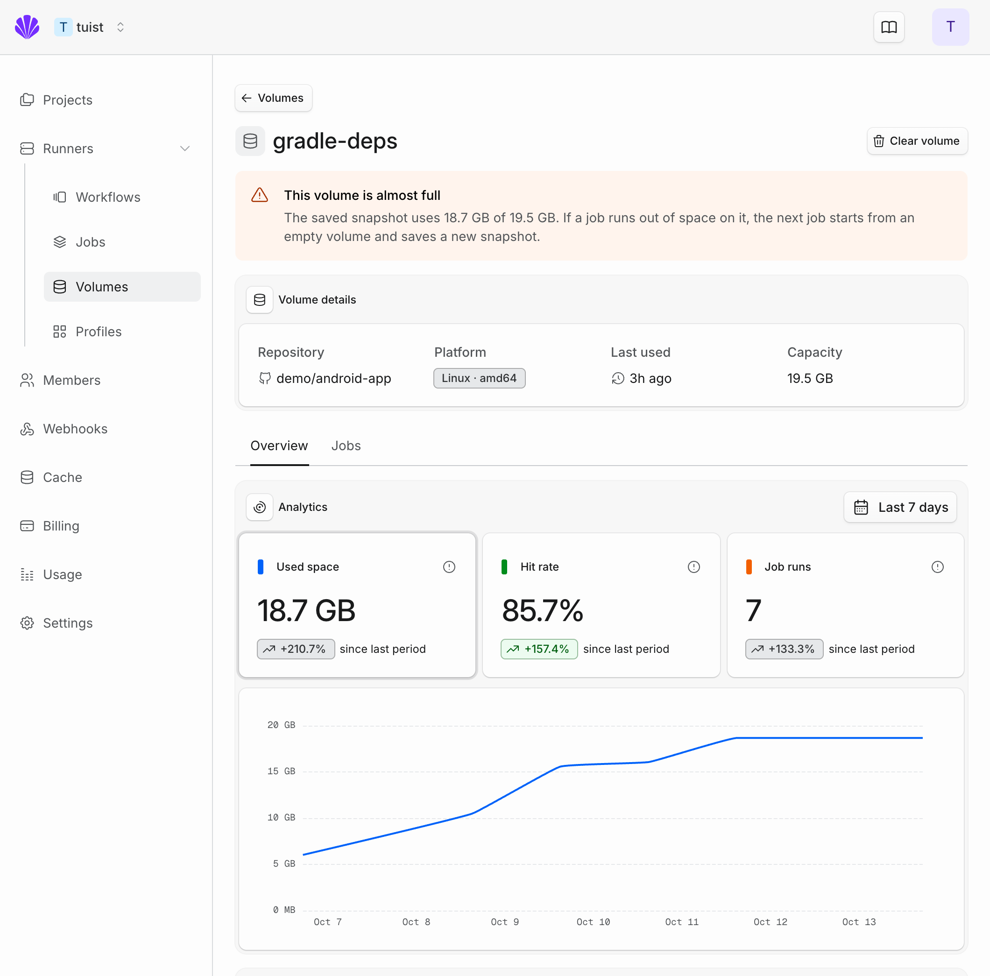
Task: Open Jobs under Runners
Action: [x=122, y=242]
